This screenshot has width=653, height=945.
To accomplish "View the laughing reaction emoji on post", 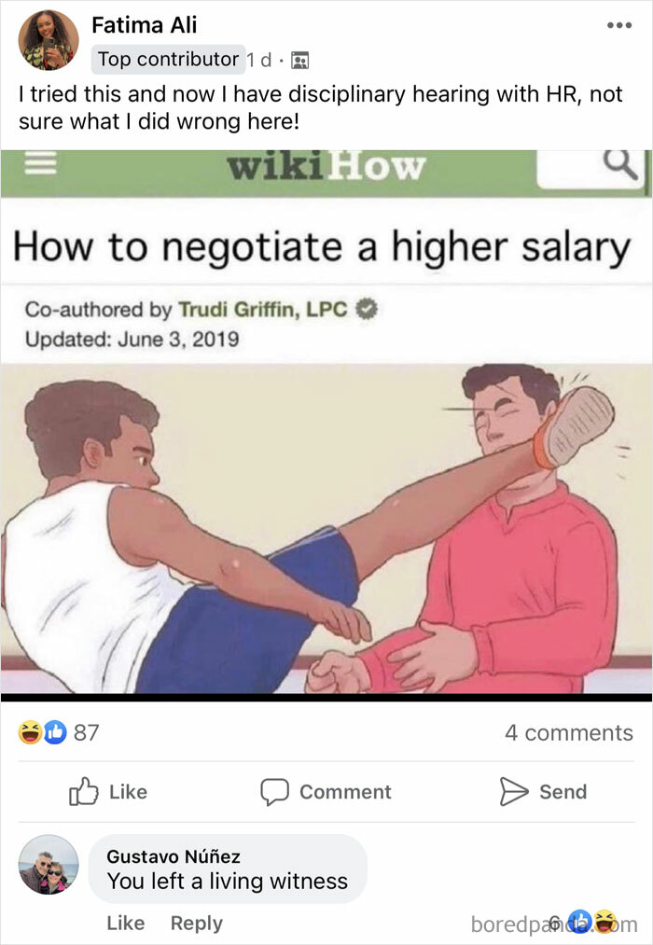I will [30, 732].
